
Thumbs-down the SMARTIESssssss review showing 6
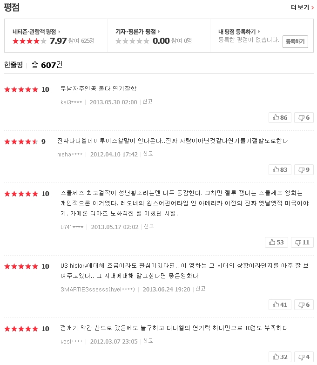pyautogui.click(x=304, y=304)
